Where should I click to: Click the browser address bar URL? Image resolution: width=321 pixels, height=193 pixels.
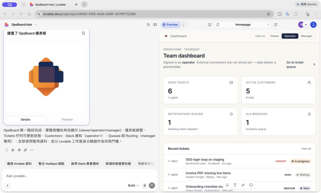tap(89, 14)
